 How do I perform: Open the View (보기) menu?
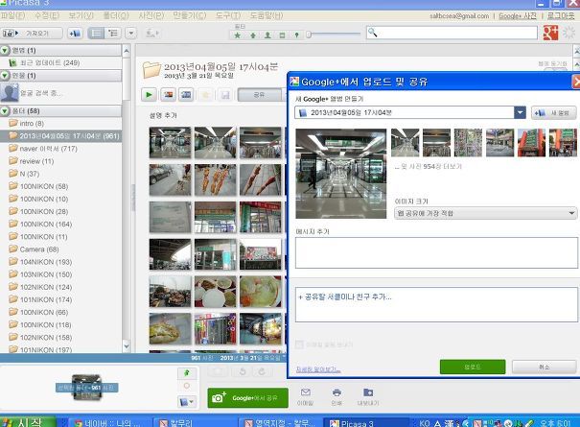click(x=81, y=15)
